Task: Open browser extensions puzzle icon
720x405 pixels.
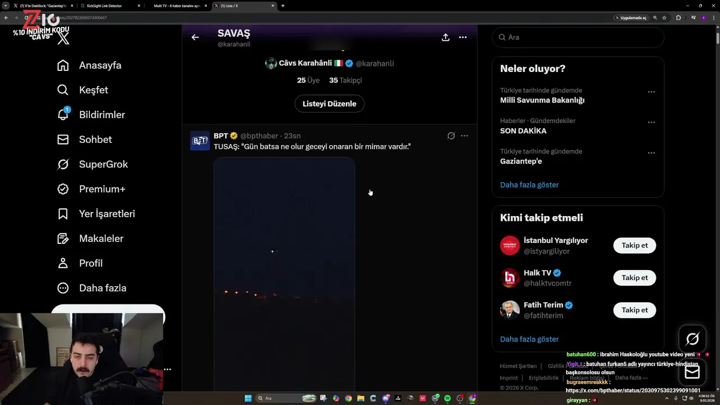Action: coord(678,17)
